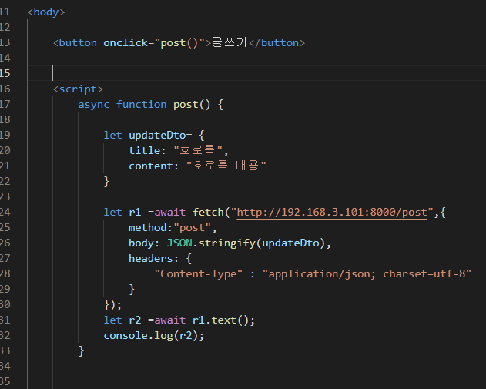Click the script opening tag
This screenshot has width=486, height=389.
78,89
